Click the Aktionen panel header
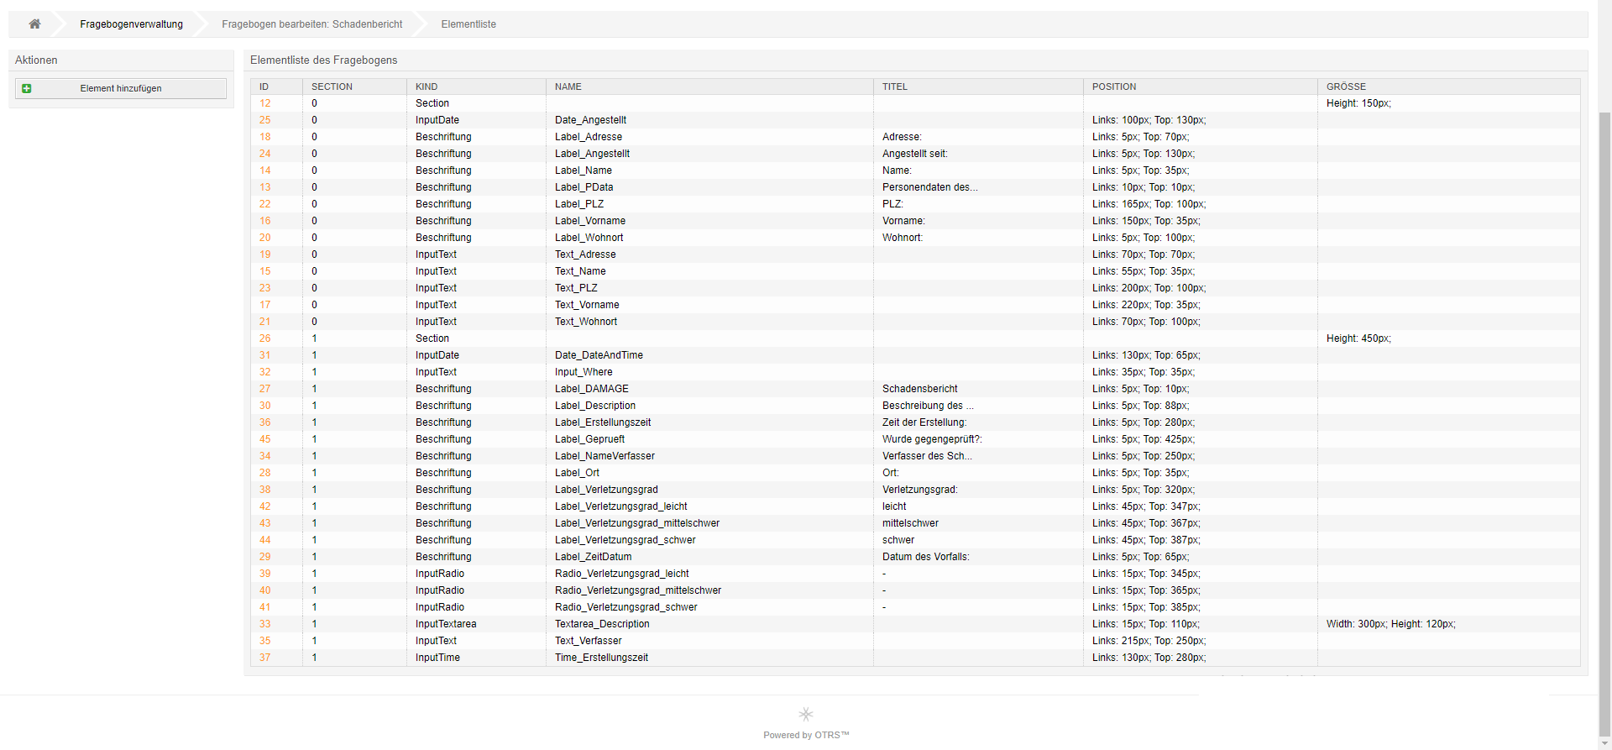The image size is (1612, 750). pos(121,60)
